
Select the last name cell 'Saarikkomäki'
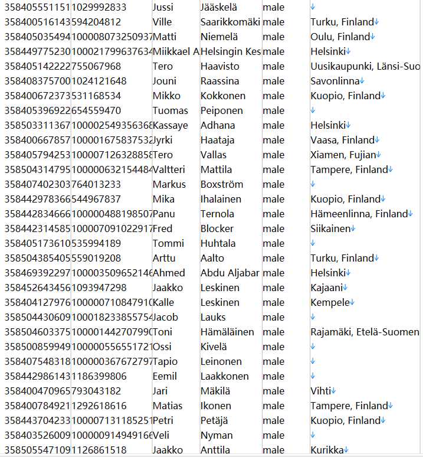(230, 22)
